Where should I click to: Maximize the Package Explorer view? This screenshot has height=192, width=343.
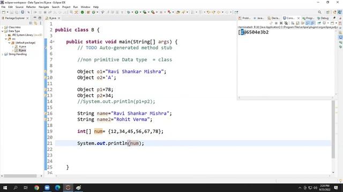click(x=40, y=18)
